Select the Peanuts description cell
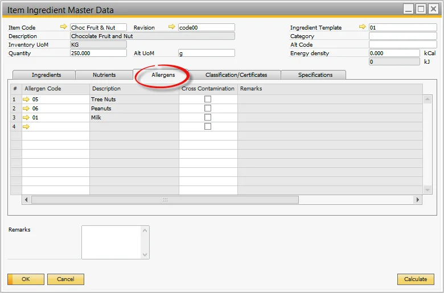 point(134,109)
